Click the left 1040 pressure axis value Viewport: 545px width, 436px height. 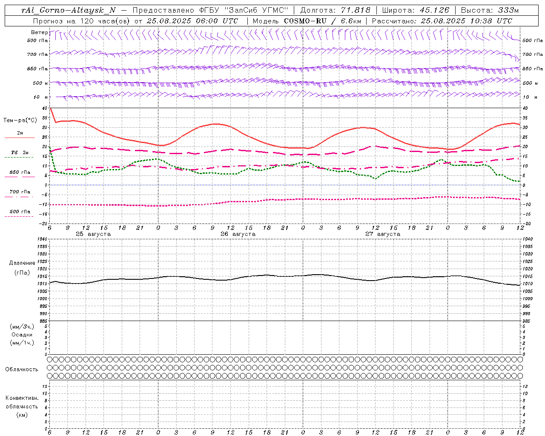pos(43,239)
